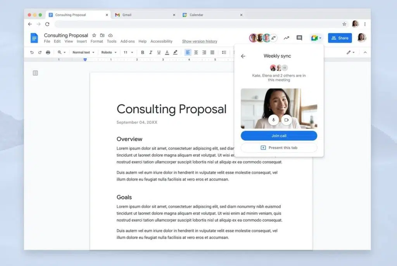This screenshot has width=397, height=266.
Task: Toggle center text alignment
Action: click(196, 52)
